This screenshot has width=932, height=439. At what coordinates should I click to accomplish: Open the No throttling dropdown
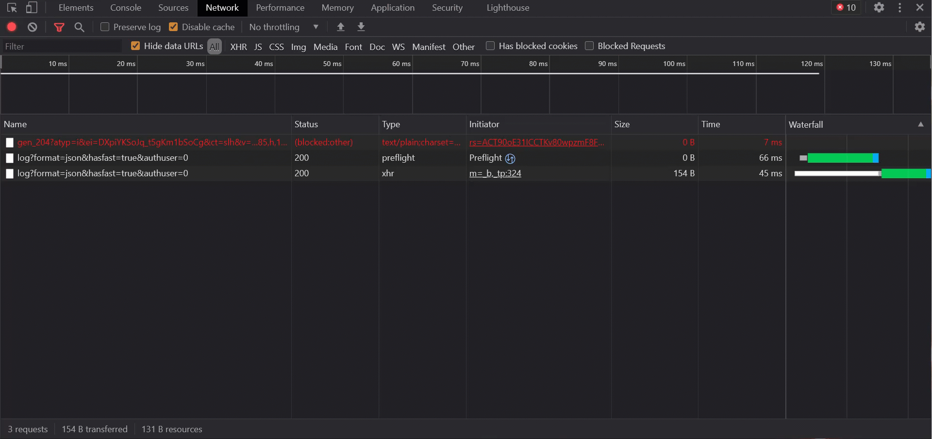click(284, 27)
